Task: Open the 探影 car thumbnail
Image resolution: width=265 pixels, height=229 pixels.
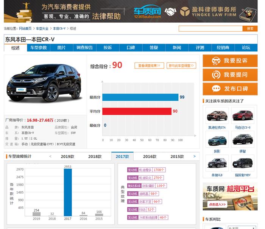Action: (x=217, y=139)
